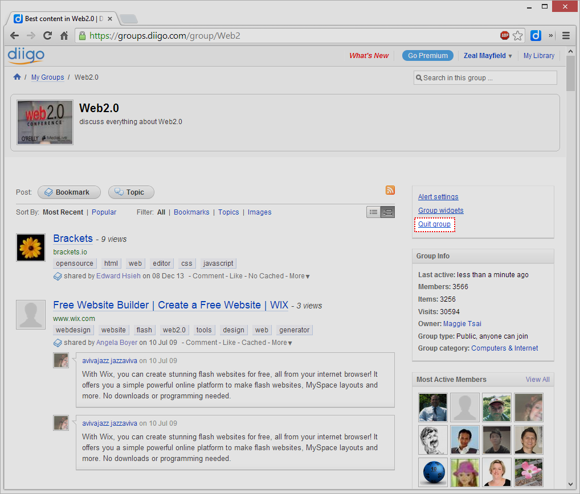This screenshot has width=580, height=494.
Task: Visit the brackets.io URL link
Action: (70, 252)
